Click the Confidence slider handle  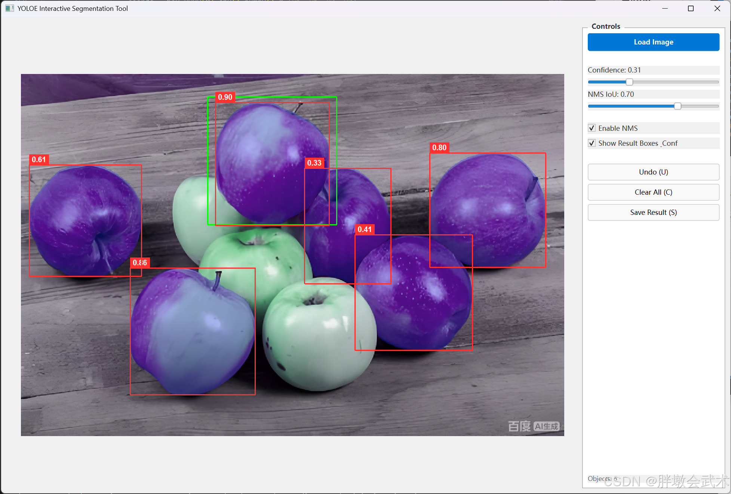tap(629, 82)
